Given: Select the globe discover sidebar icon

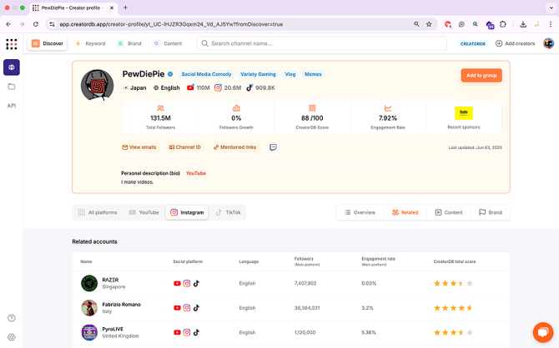Looking at the screenshot, I should coord(12,67).
